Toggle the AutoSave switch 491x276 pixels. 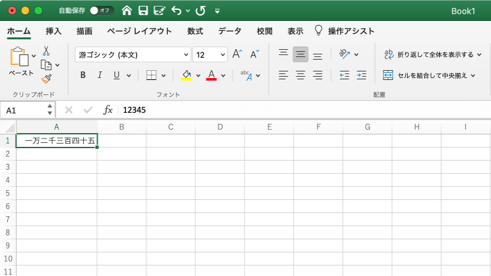(x=102, y=11)
